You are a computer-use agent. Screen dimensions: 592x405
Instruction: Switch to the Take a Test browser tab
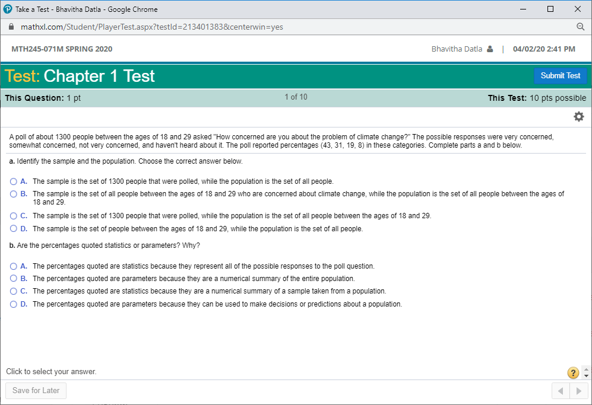pos(83,9)
